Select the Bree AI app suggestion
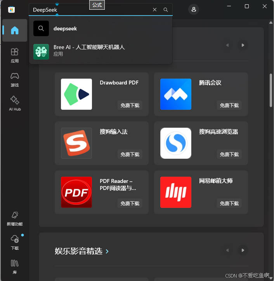Image resolution: width=274 pixels, height=281 pixels. click(101, 52)
